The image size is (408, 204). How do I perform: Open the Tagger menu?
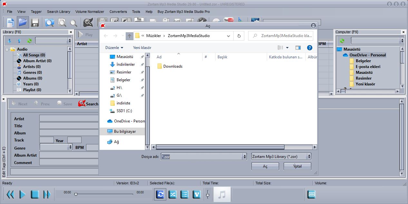pos(36,12)
